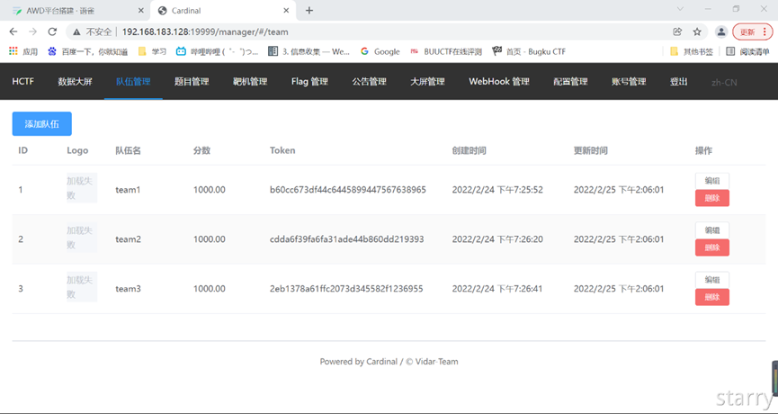Open the share page icon
Viewport: 778px width, 414px height.
[677, 31]
